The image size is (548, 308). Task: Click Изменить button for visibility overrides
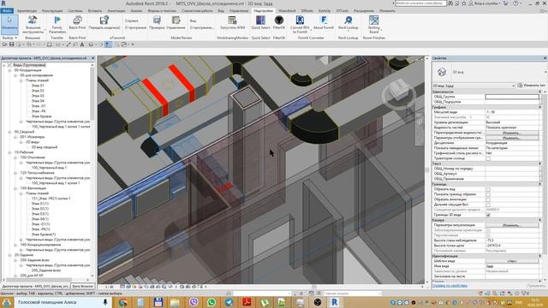point(512,133)
